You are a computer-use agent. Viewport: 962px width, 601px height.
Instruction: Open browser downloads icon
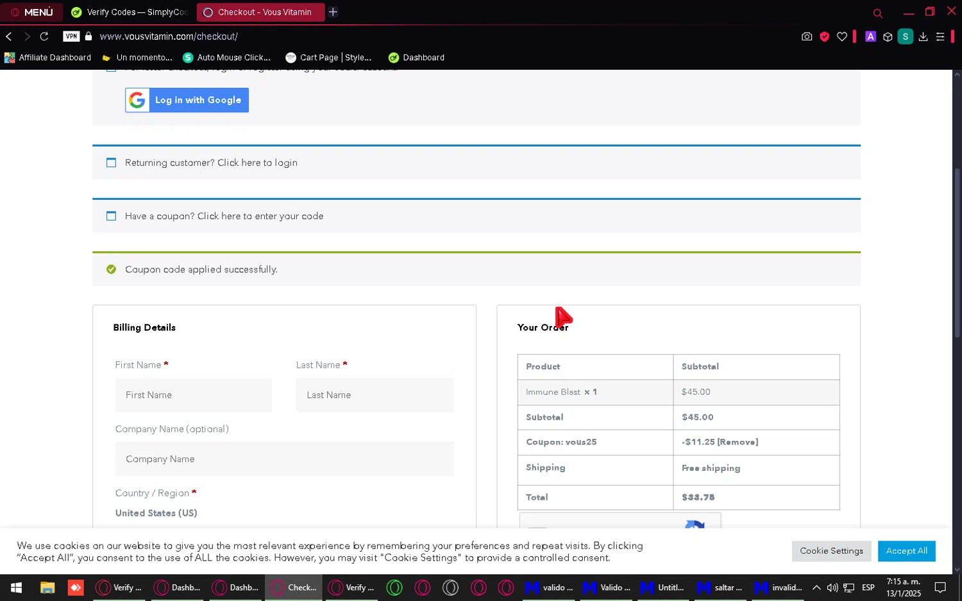pos(923,37)
